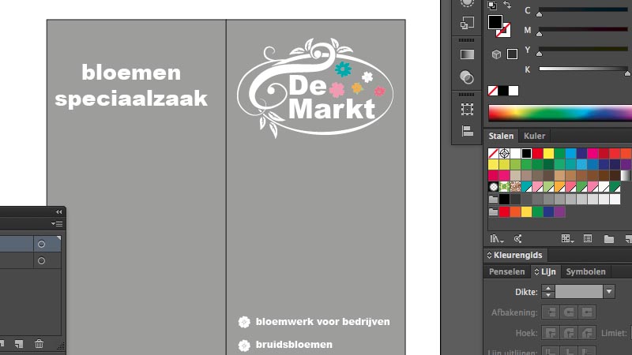Switch to the Symbolen tab
Image resolution: width=632 pixels, height=355 pixels.
(x=585, y=272)
